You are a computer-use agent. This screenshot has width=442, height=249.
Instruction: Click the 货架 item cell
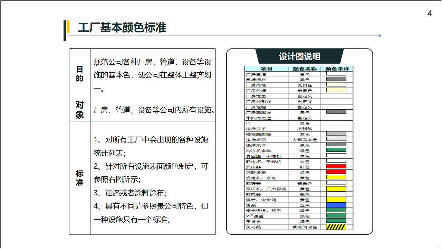tap(267, 205)
